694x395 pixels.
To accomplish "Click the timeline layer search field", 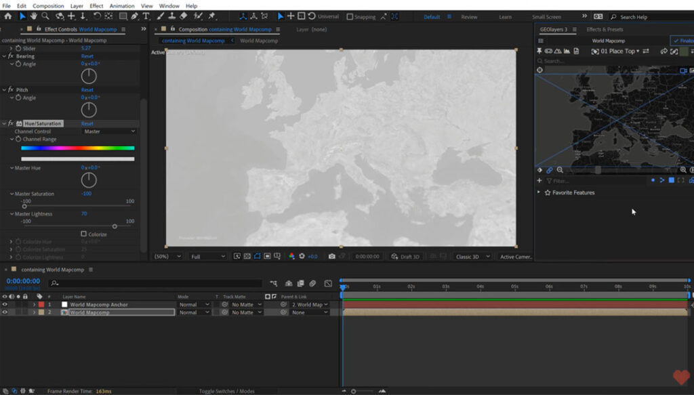I will coord(155,283).
